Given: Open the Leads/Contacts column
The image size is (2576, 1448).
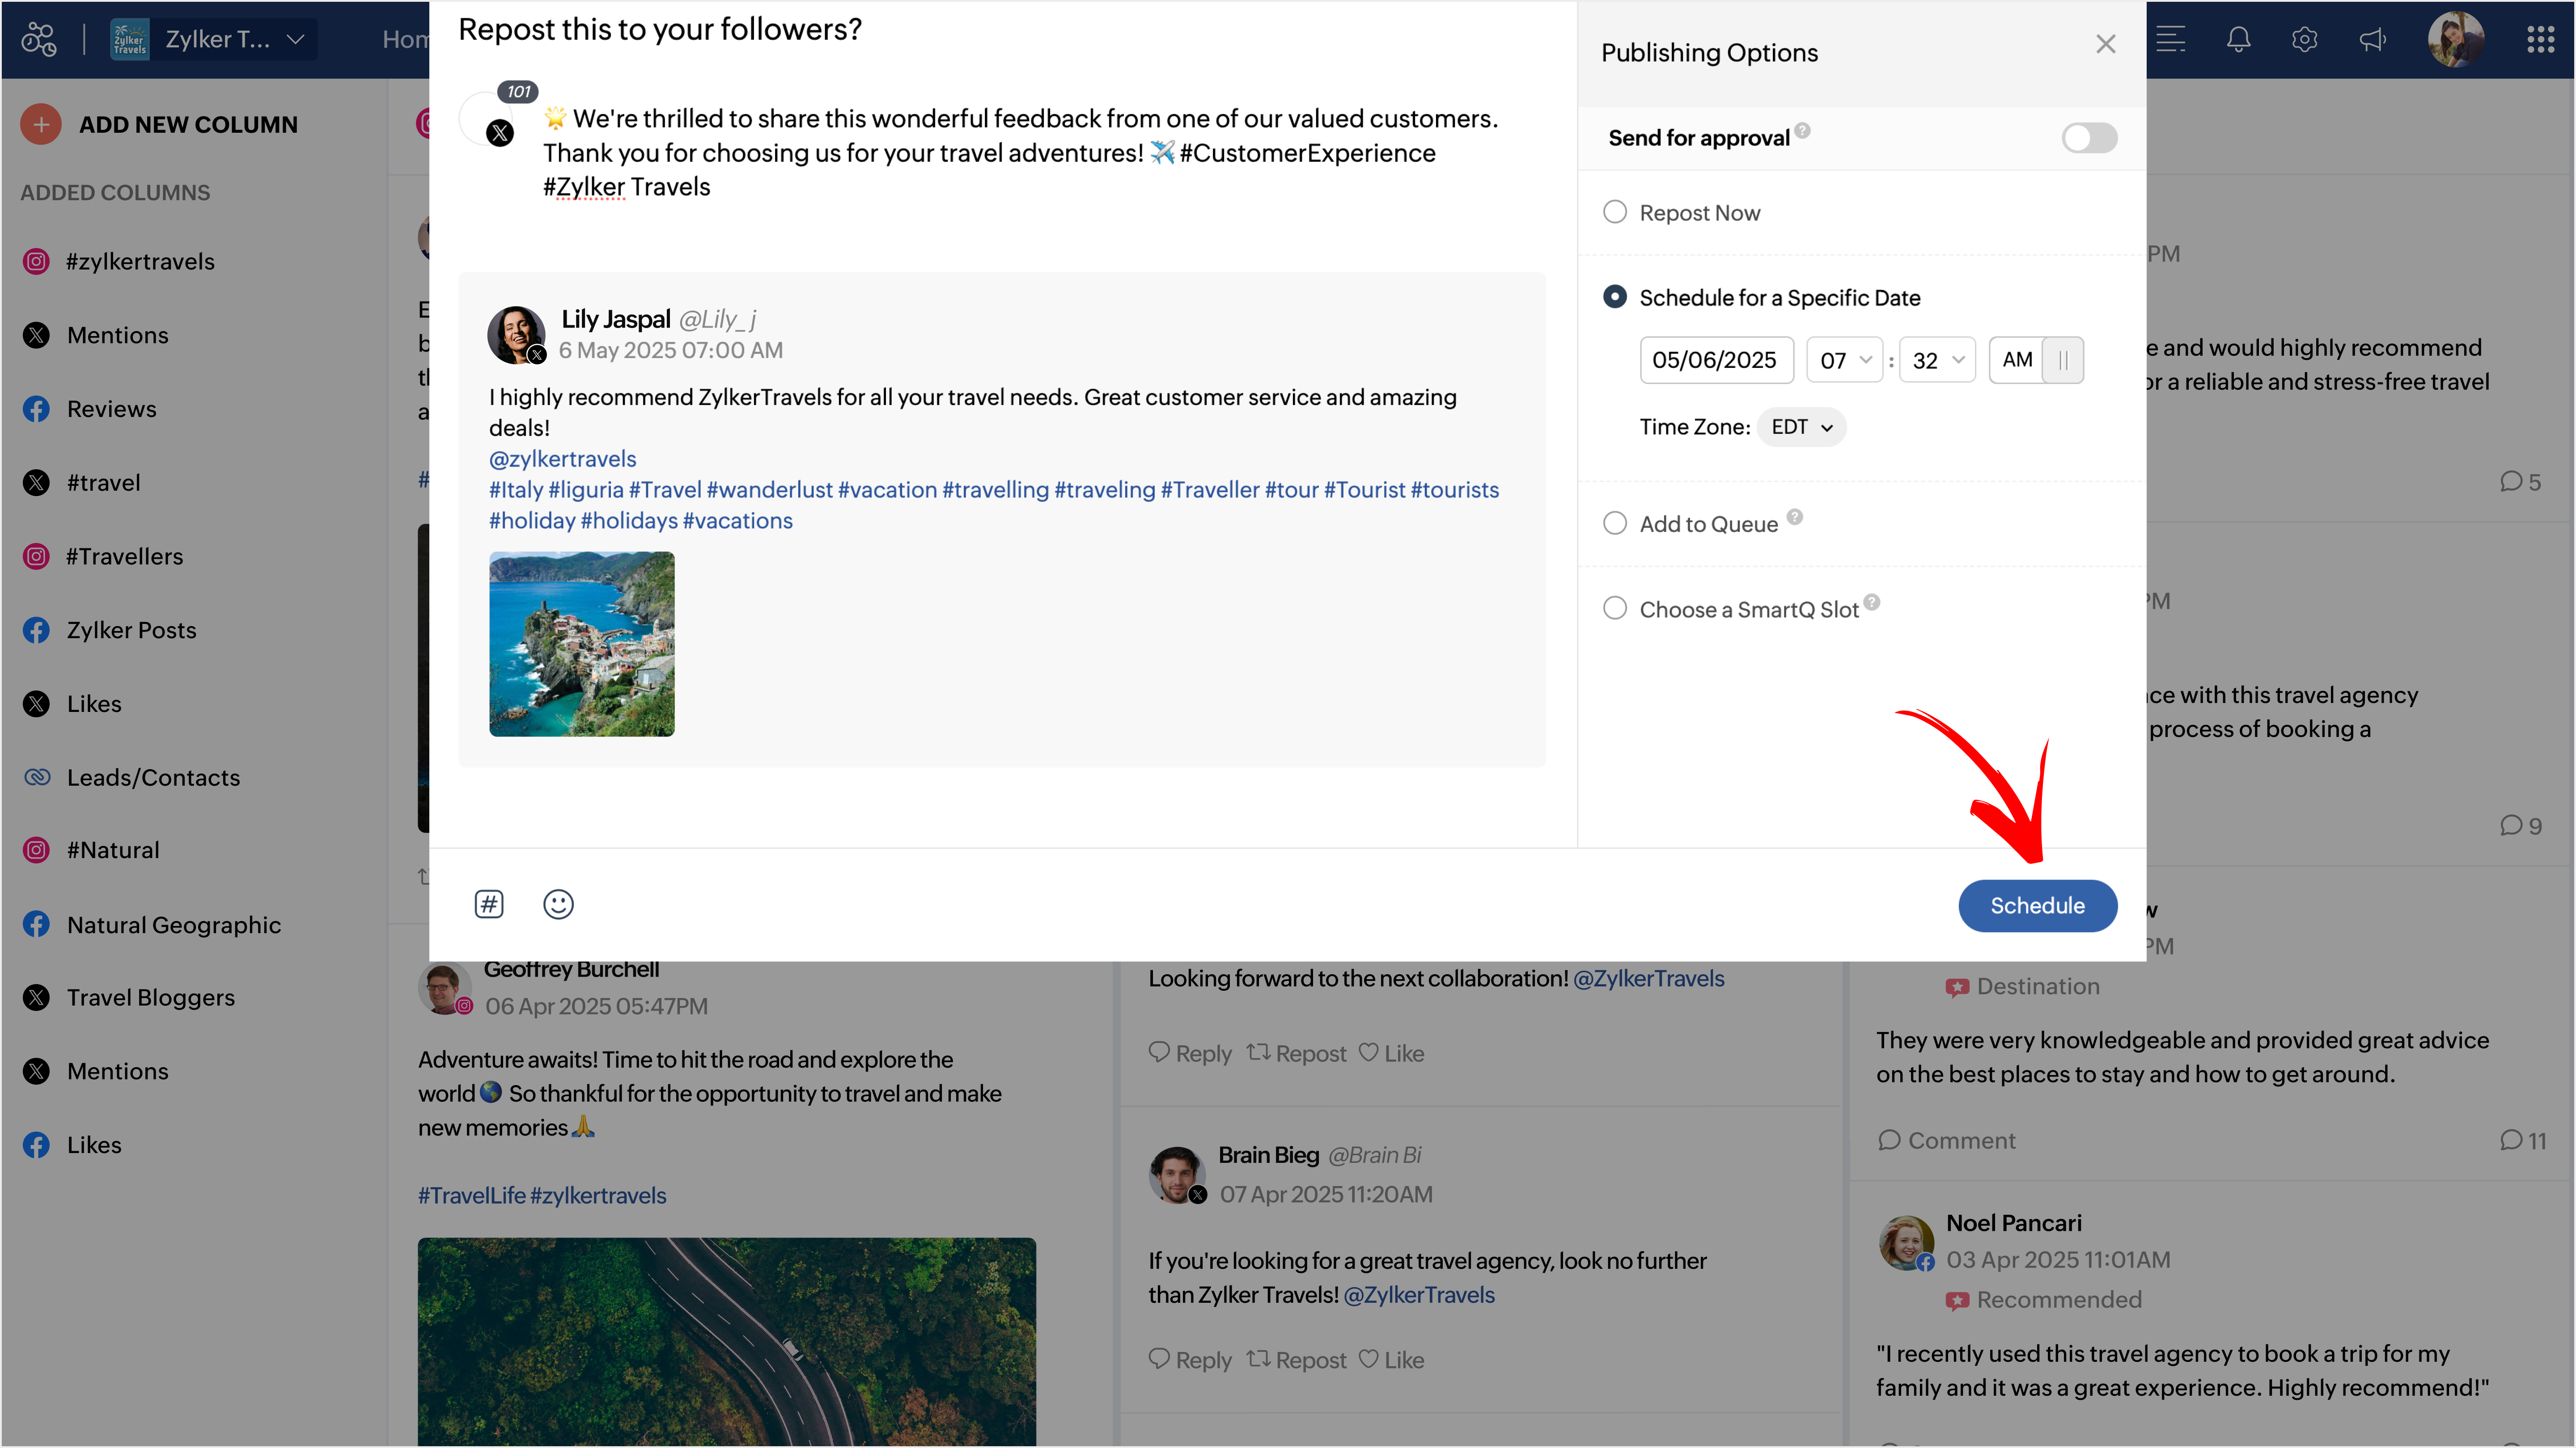Looking at the screenshot, I should (153, 778).
